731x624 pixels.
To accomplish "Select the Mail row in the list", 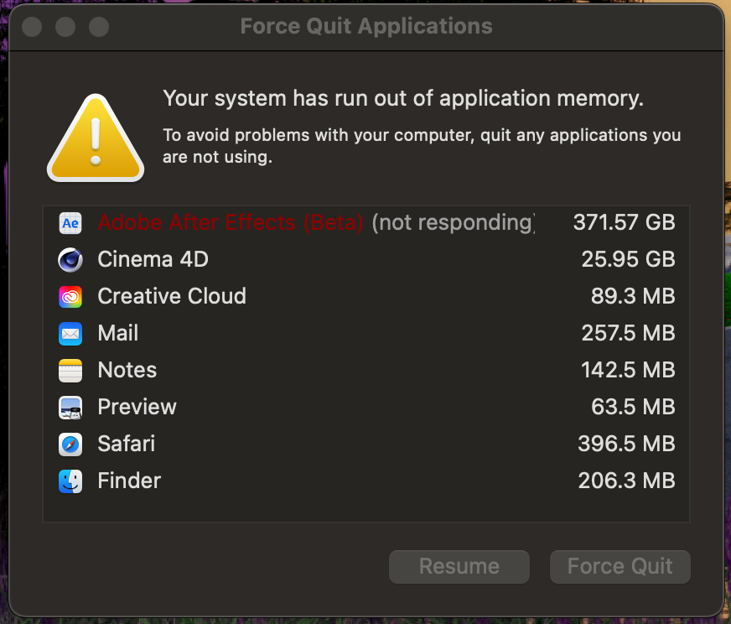I will [x=117, y=333].
